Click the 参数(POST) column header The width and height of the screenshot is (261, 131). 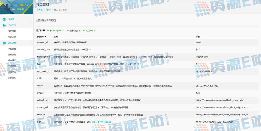coord(43,37)
